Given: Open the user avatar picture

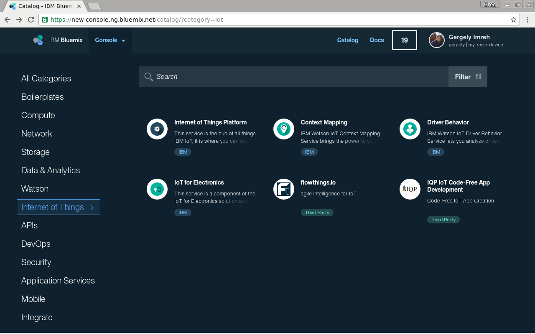Looking at the screenshot, I should tap(437, 40).
